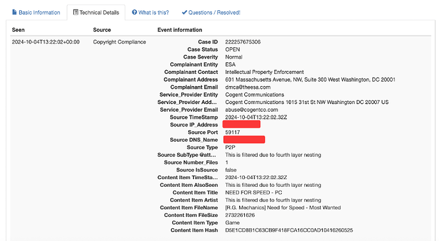Open the What is this? tab
Image resolution: width=440 pixels, height=241 pixels.
(150, 13)
